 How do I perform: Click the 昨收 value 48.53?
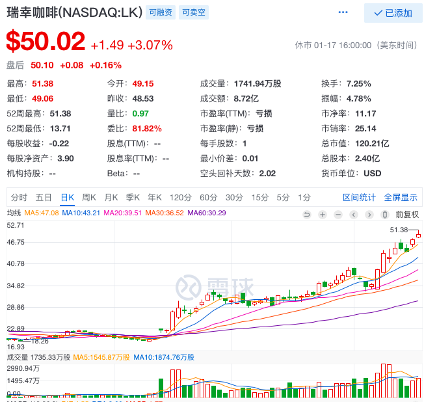(x=143, y=99)
